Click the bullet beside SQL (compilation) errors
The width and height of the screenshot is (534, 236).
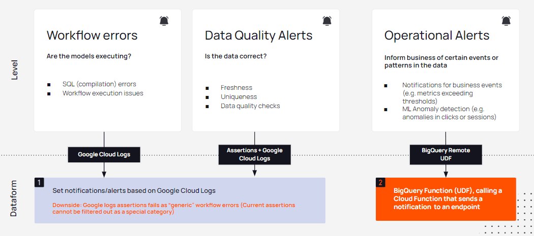49,84
